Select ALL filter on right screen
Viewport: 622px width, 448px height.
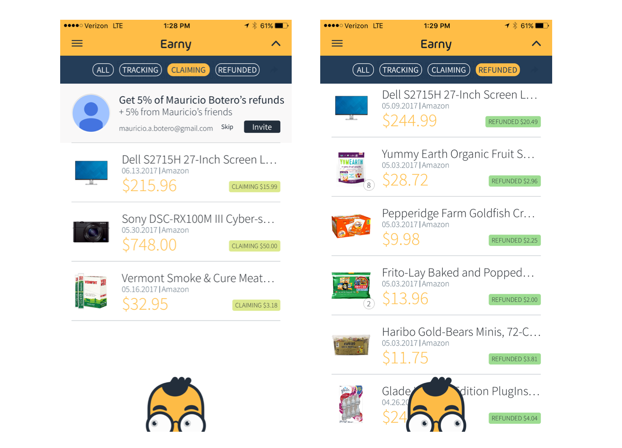(x=363, y=70)
